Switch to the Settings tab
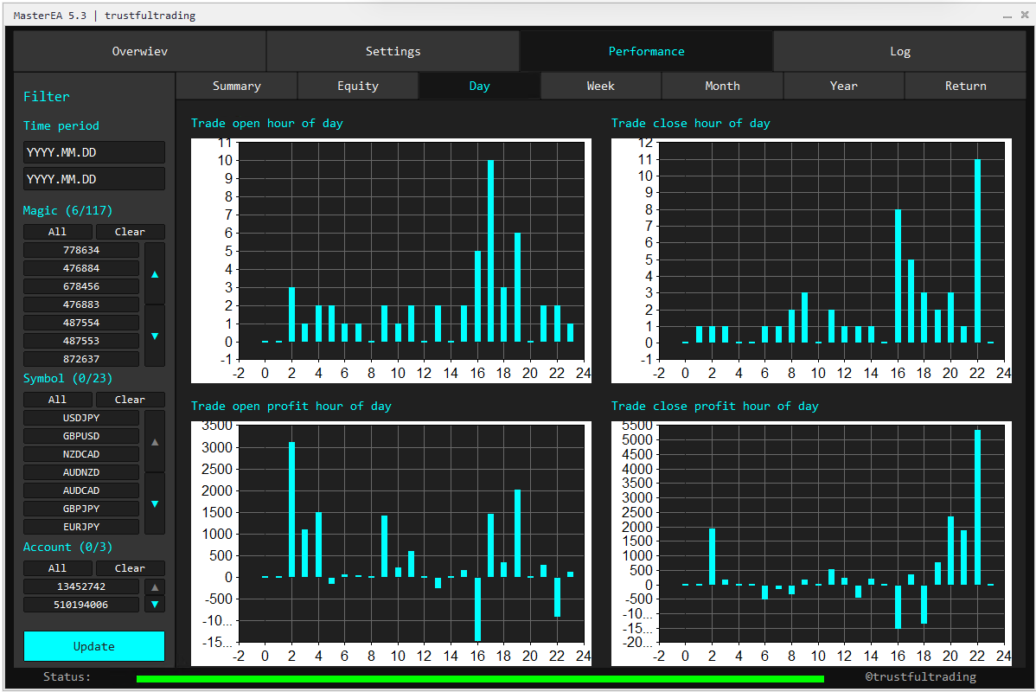 pos(393,52)
